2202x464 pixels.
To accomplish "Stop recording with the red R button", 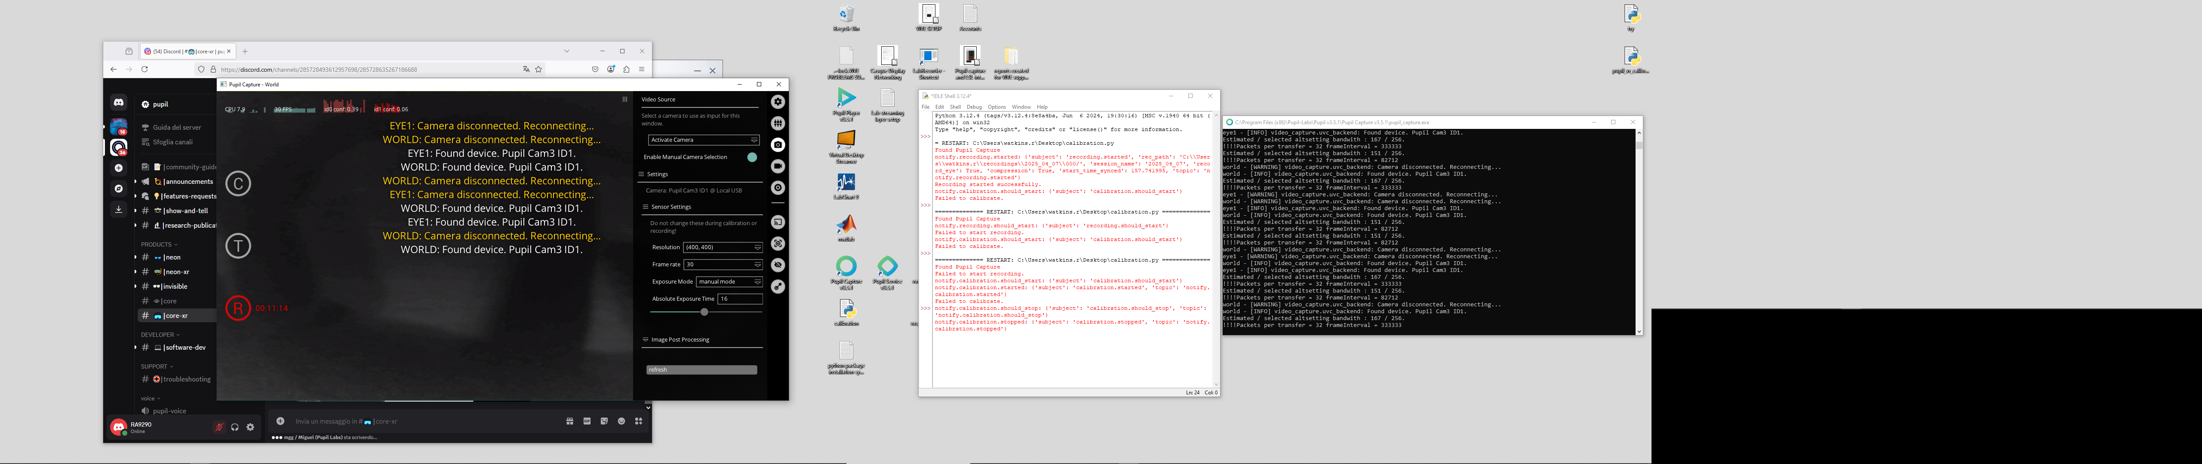I will pos(238,308).
